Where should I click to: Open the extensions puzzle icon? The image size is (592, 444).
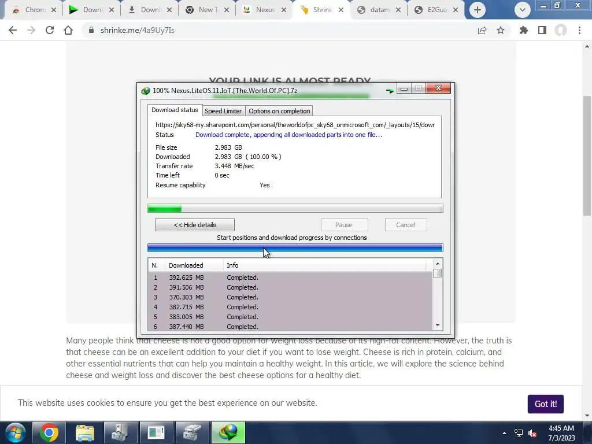point(524,30)
